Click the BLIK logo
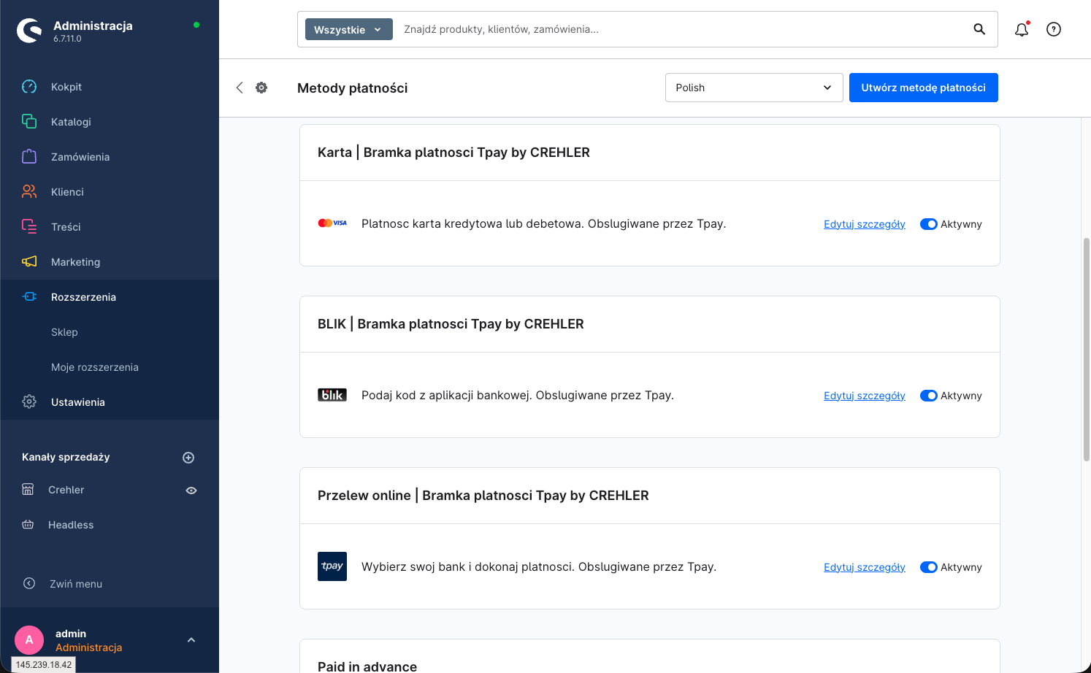Image resolution: width=1091 pixels, height=673 pixels. [x=332, y=395]
